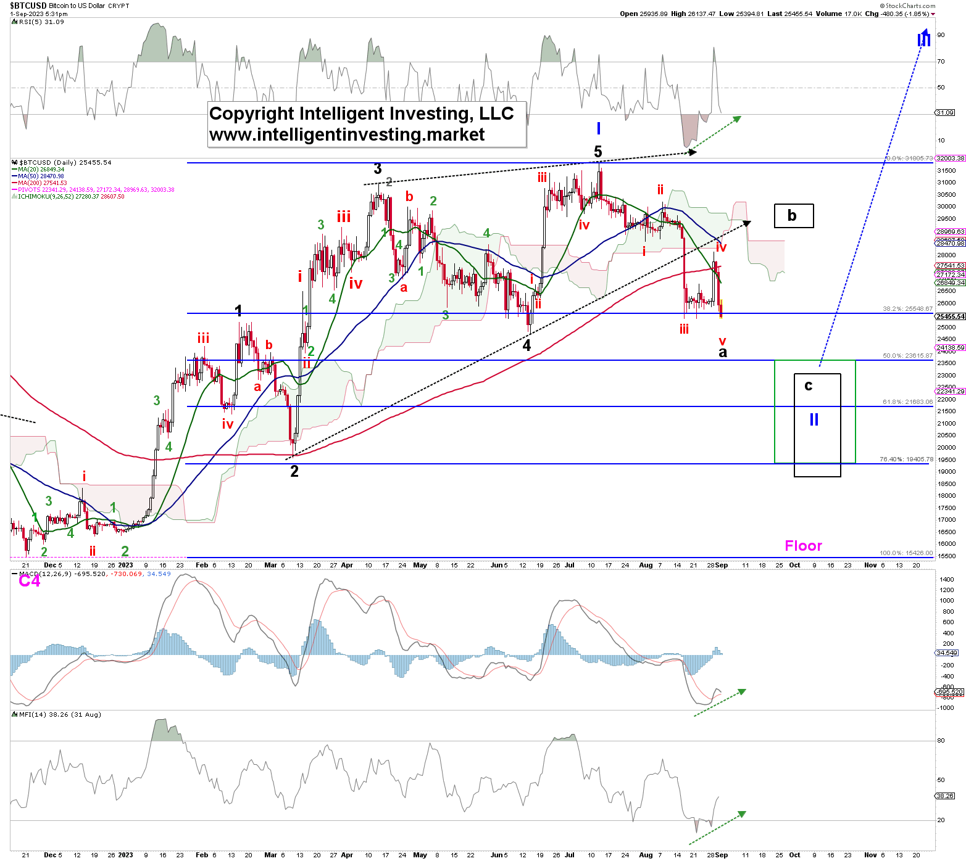Click the area icon beside MFI(14) label

(15, 714)
